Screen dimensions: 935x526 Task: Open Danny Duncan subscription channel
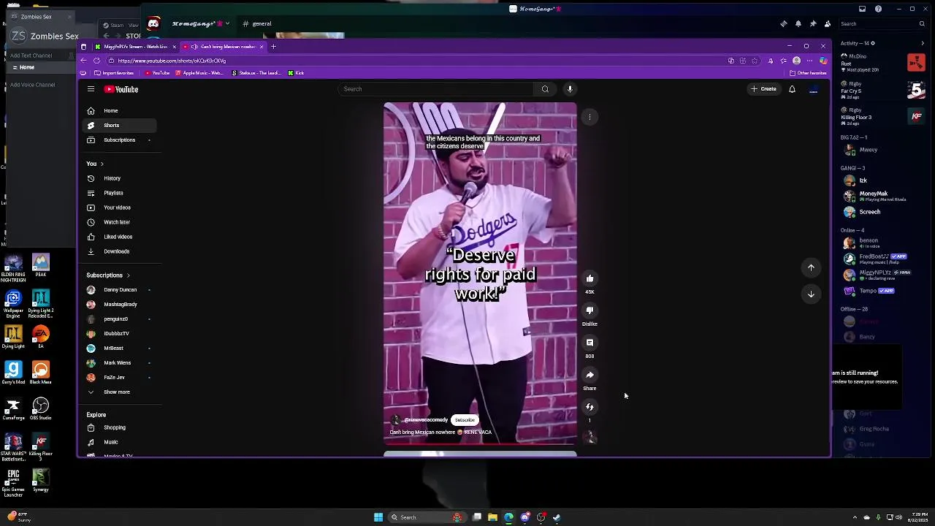click(118, 289)
